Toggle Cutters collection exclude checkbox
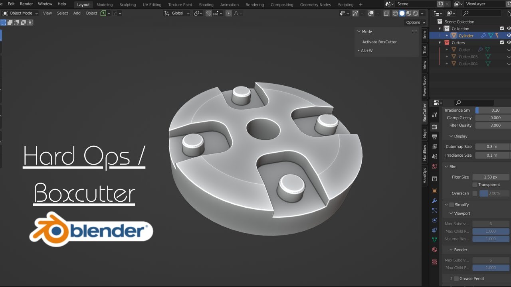 click(502, 43)
